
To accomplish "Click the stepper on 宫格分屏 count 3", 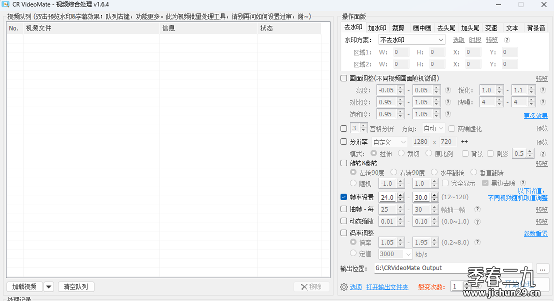I will click(363, 128).
